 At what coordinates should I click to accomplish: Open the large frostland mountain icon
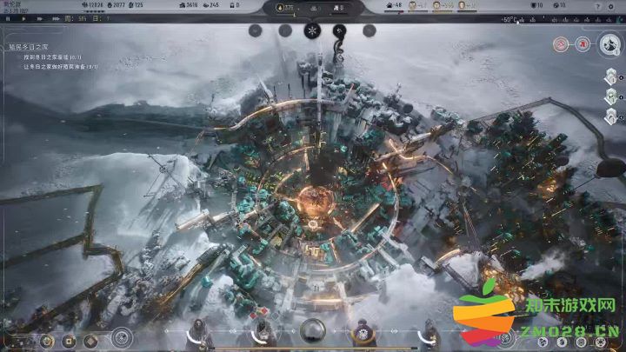(609, 44)
